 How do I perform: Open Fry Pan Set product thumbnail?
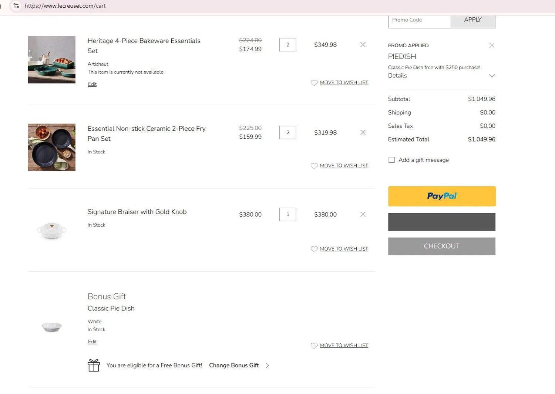coord(52,147)
